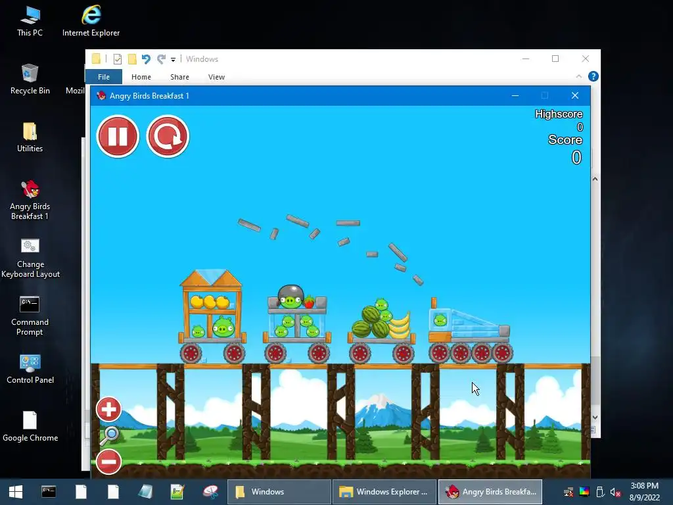Click the Angry Birds Breakfast taskbar button
Screen dimensions: 673x505
(490, 492)
